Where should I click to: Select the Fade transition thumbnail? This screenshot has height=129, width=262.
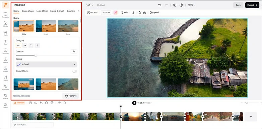pyautogui.click(x=68, y=26)
